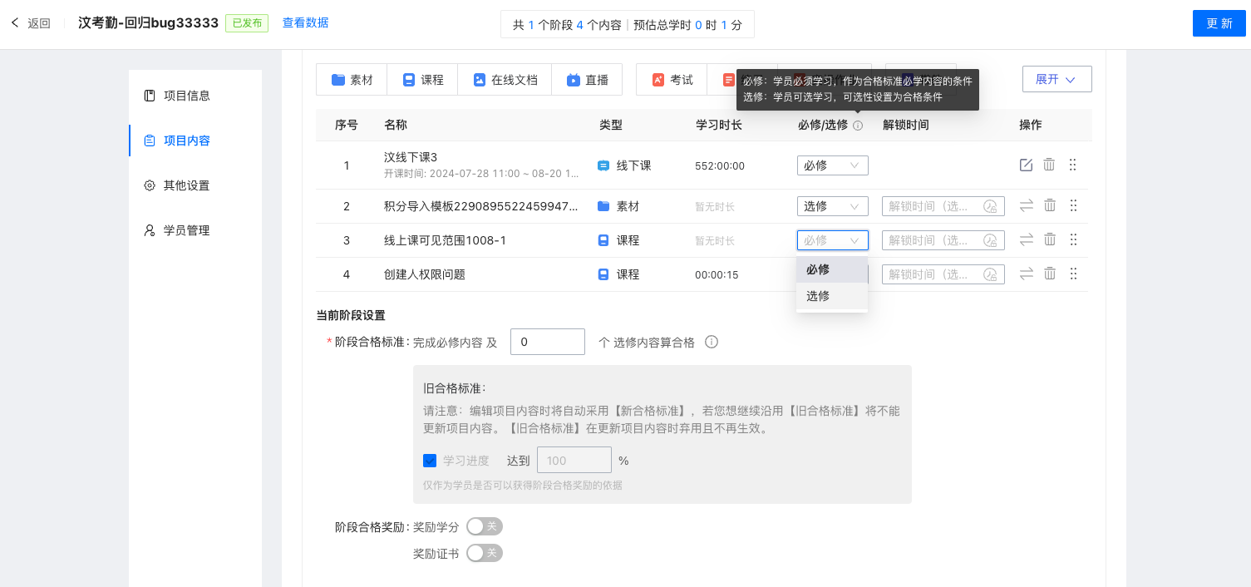Open the 查看数据 link

click(x=305, y=22)
